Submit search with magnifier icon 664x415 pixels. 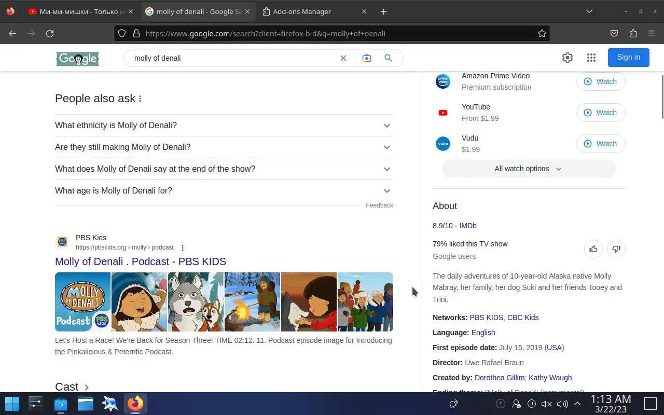tap(388, 58)
